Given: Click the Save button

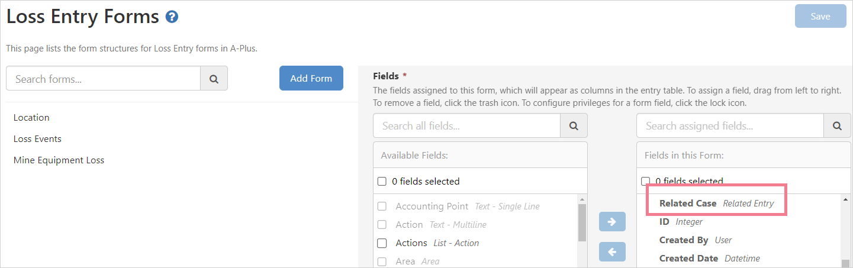Looking at the screenshot, I should 820,17.
